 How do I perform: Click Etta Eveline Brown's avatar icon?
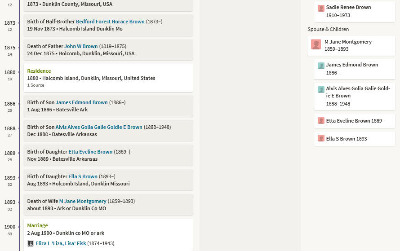coord(321,120)
